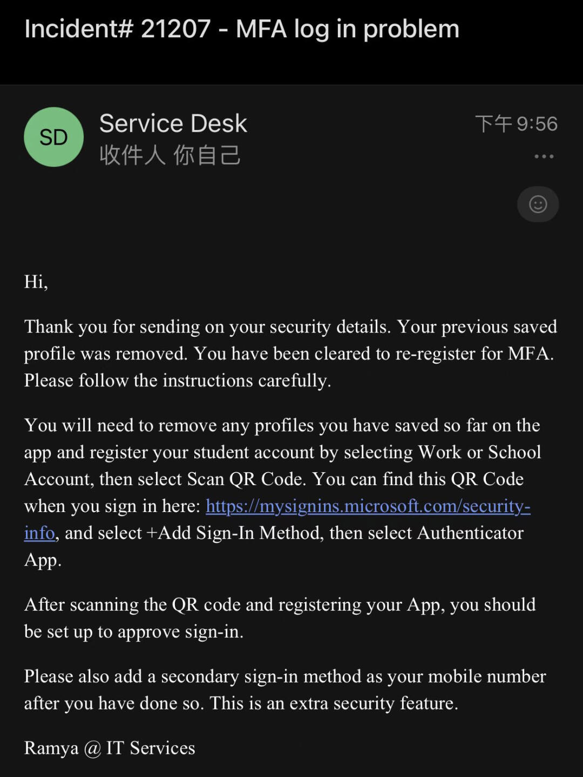
Task: Tap the "Thank you for sending" paragraph
Action: (x=290, y=340)
